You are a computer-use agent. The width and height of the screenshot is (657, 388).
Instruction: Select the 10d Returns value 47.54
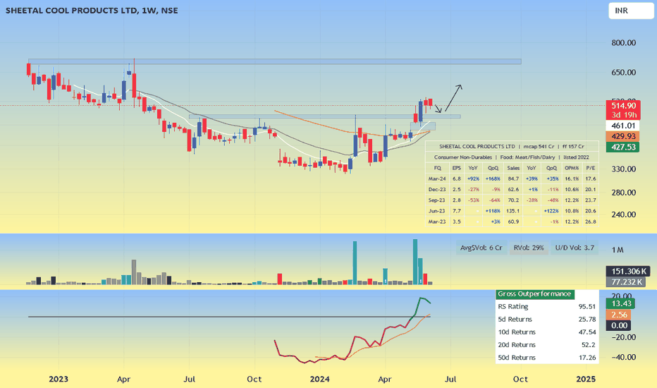pos(587,332)
